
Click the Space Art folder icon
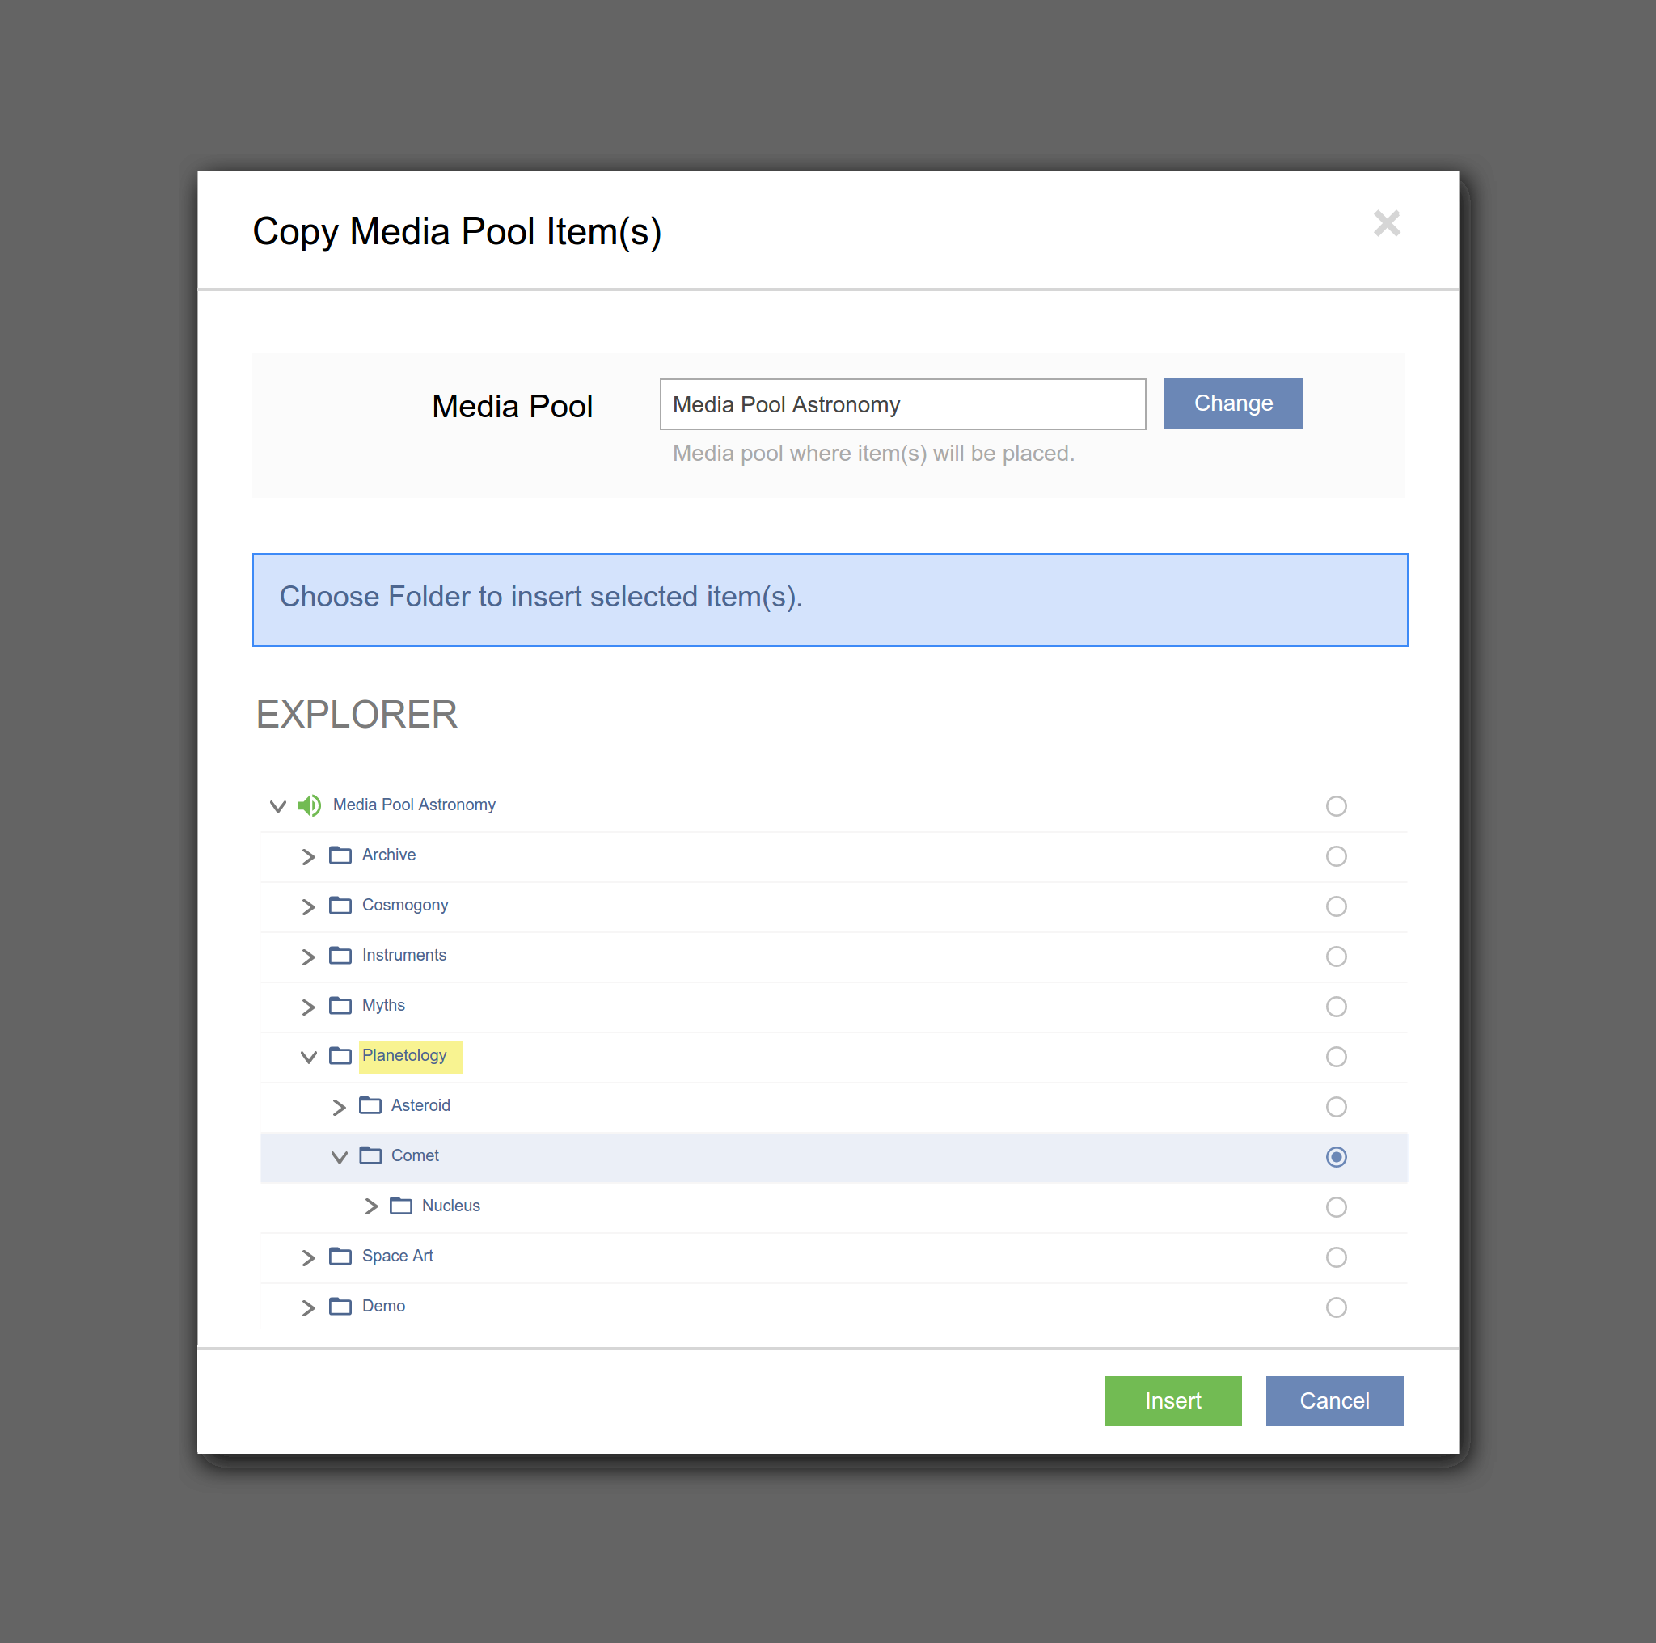coord(340,1257)
